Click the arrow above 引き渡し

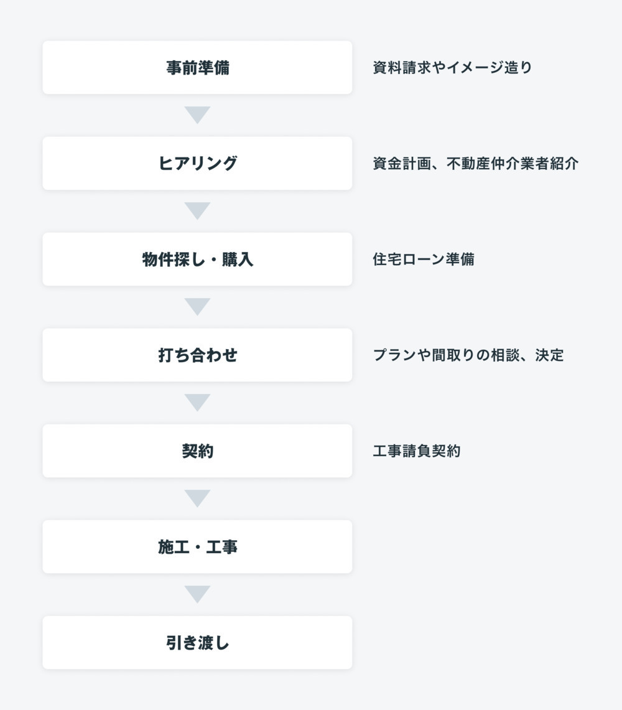[197, 594]
